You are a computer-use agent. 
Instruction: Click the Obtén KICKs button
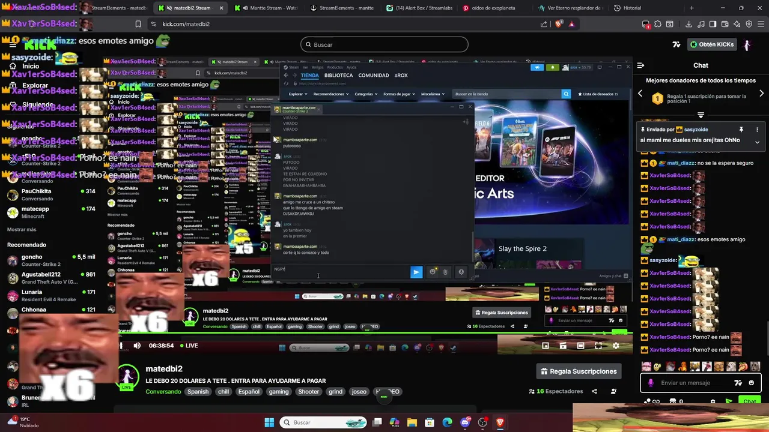pyautogui.click(x=711, y=44)
